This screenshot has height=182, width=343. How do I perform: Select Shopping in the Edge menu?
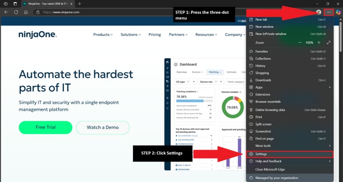pyautogui.click(x=290, y=73)
